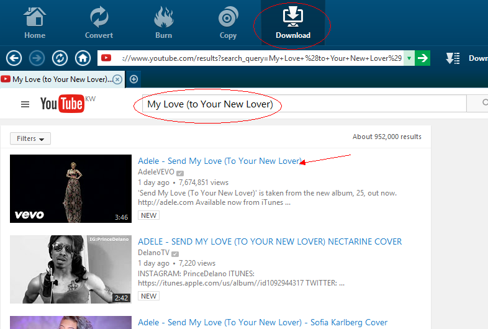Viewport: 488px width, 329px height.
Task: Go back with the browser back arrow
Action: tap(14, 58)
